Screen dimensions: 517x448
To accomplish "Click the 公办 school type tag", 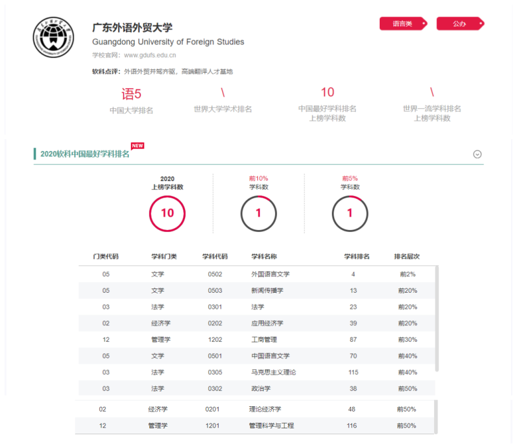I will point(459,24).
